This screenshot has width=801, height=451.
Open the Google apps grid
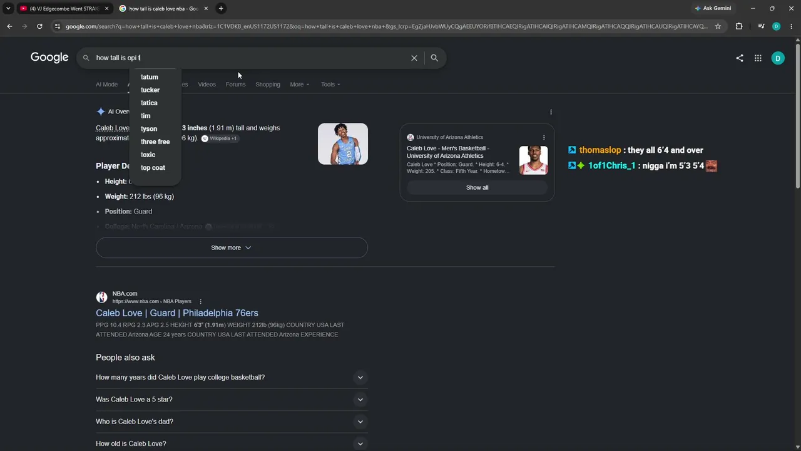758,58
